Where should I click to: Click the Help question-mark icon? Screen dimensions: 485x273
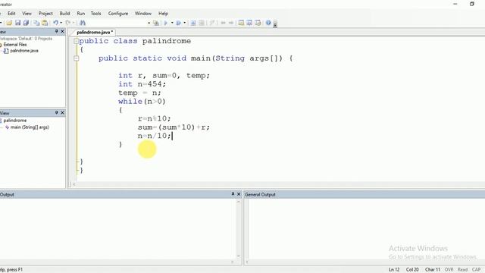coord(268,23)
